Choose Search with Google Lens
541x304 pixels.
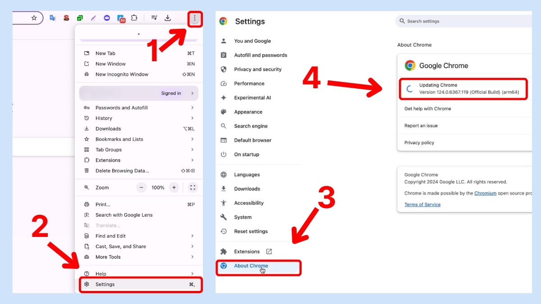click(x=139, y=215)
